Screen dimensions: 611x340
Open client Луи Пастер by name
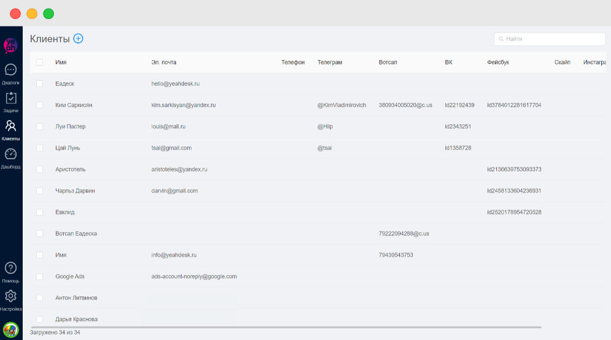pos(70,127)
